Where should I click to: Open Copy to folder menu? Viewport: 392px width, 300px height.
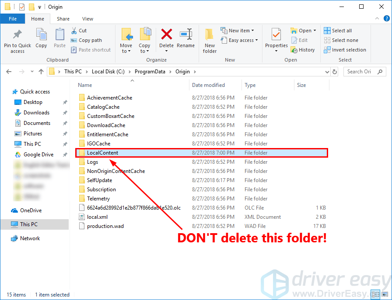[144, 41]
